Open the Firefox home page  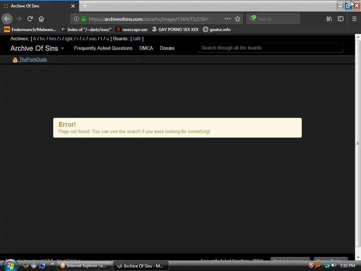pos(41,19)
